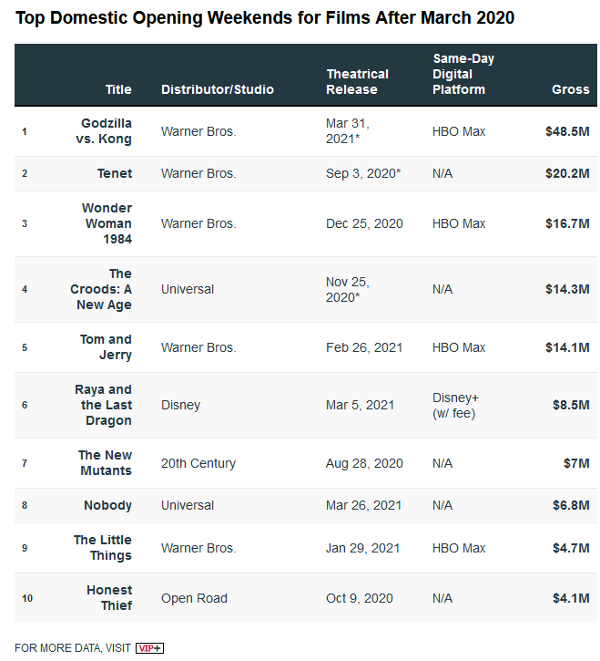Viewport: 600px width, 661px height.
Task: Select The Little Things title
Action: (x=103, y=548)
